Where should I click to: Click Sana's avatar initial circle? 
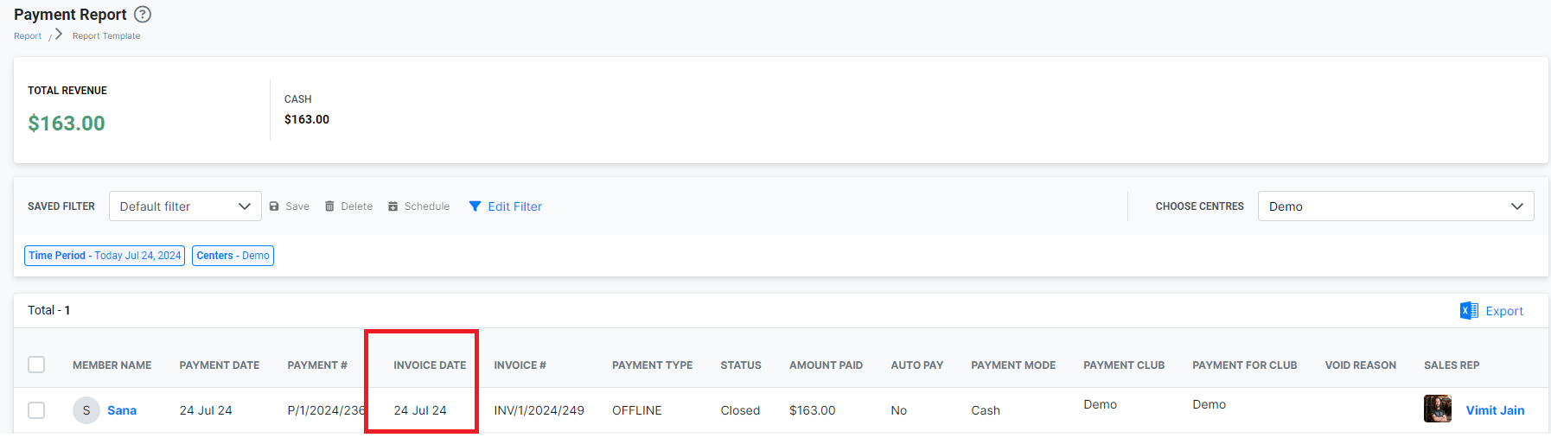tap(86, 410)
